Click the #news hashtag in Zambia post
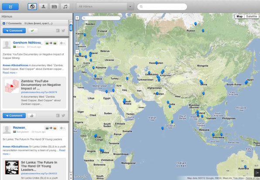The width and height of the screenshot is (260, 180). [x=7, y=65]
